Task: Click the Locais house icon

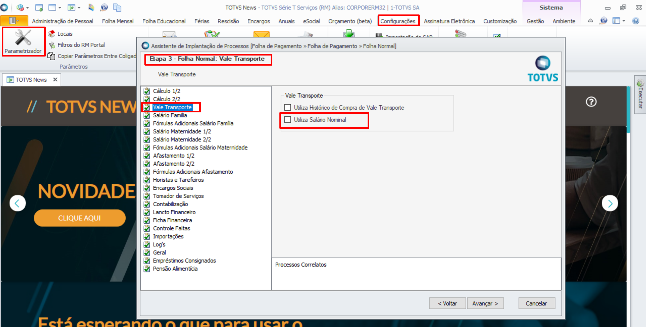Action: 52,34
